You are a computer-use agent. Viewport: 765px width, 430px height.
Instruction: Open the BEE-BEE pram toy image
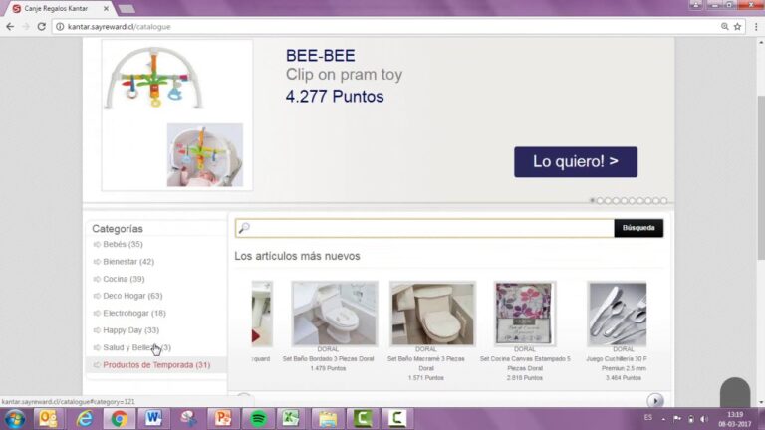point(176,115)
